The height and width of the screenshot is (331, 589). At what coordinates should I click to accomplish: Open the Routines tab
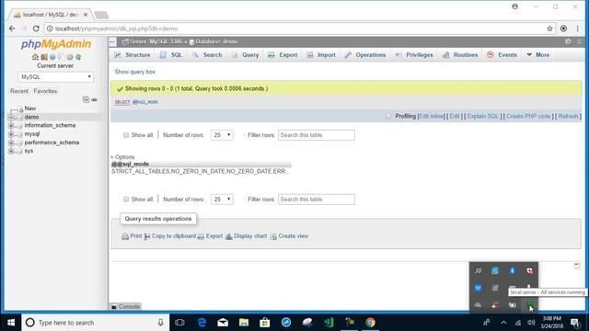pos(460,55)
